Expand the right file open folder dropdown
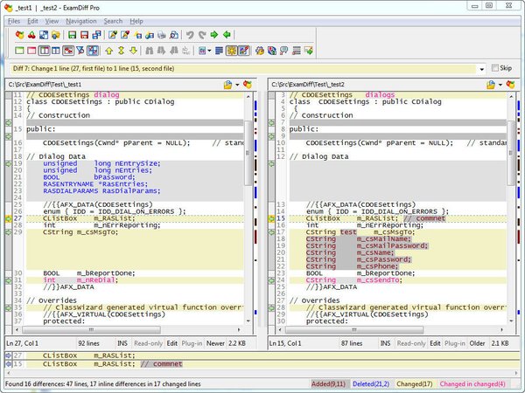This screenshot has height=393, width=525. click(x=500, y=85)
